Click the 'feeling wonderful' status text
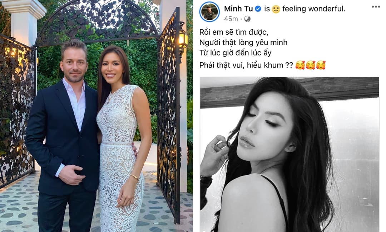The height and width of the screenshot is (232, 386). pyautogui.click(x=314, y=9)
